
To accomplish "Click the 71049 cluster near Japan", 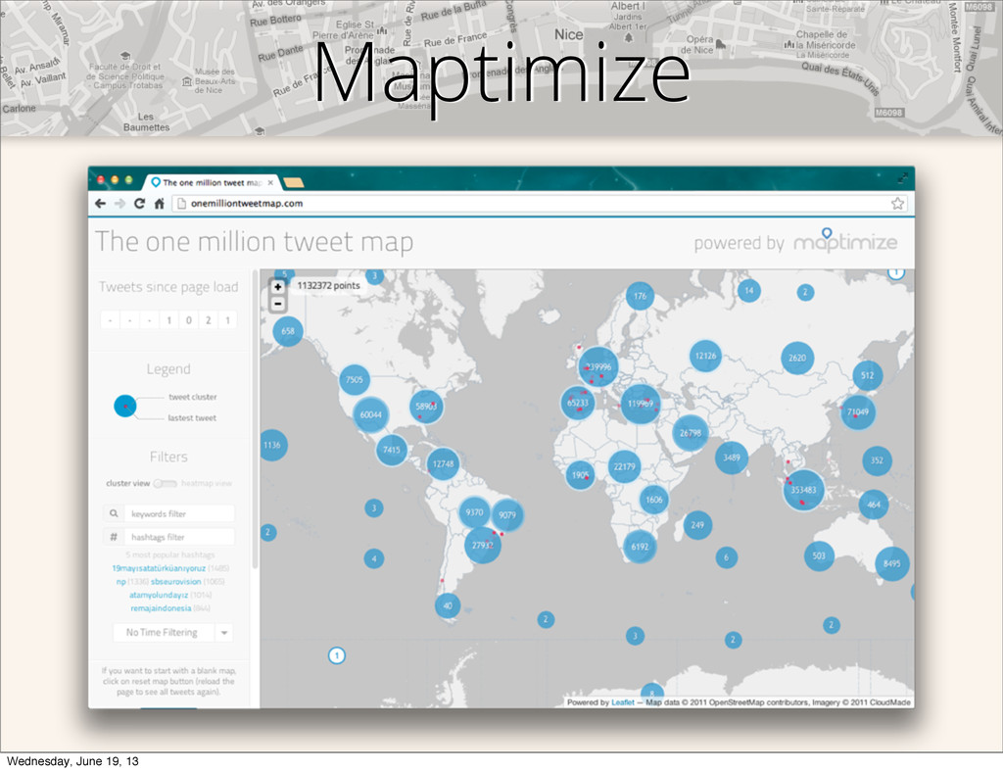I will 858,411.
